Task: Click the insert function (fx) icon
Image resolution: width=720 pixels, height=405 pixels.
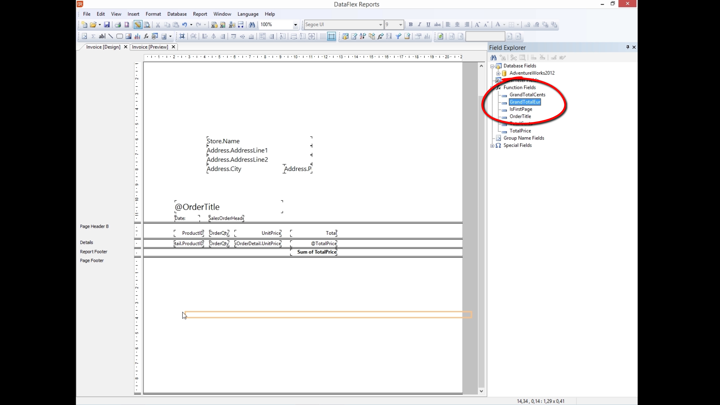Action: pos(146,36)
